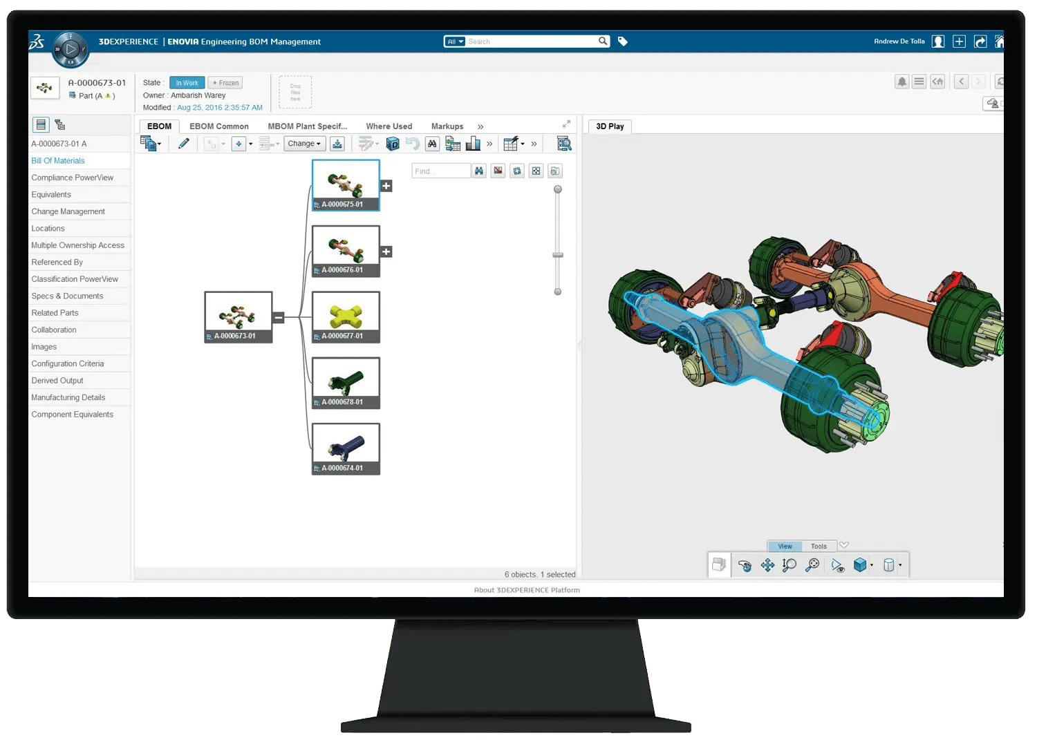
Task: Select the zoom magnifier tool in 3D toolbar
Action: (x=789, y=565)
